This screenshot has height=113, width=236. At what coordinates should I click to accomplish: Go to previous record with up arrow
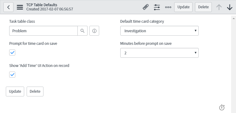(219, 7)
